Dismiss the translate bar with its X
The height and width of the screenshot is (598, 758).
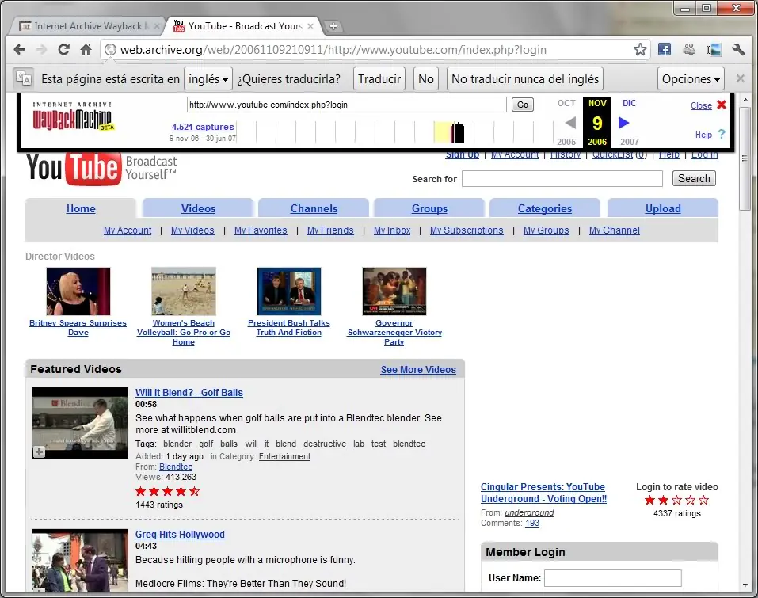[740, 78]
